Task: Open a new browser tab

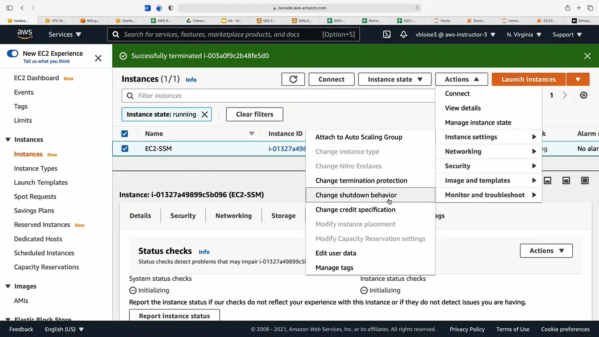Action: [578, 8]
